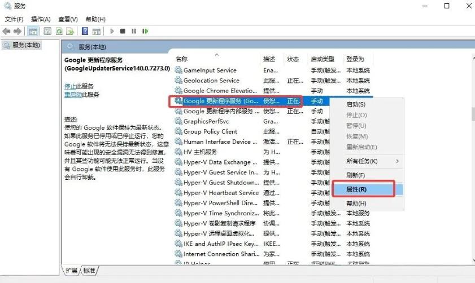Select Hyper-V Guest Service Interface row

tap(251, 173)
